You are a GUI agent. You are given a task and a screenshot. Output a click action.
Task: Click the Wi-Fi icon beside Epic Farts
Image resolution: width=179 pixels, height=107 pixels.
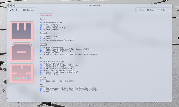point(41,81)
